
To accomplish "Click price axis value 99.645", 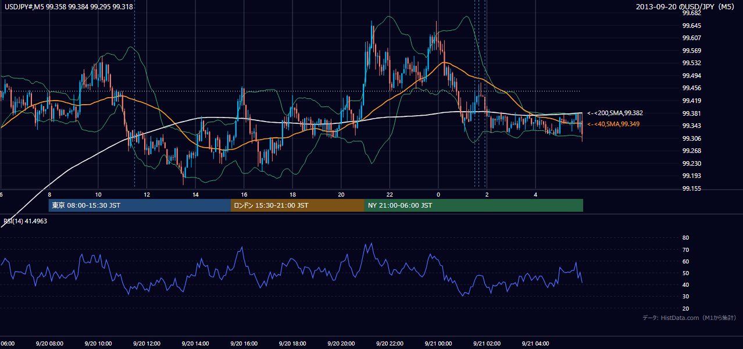I will (691, 26).
